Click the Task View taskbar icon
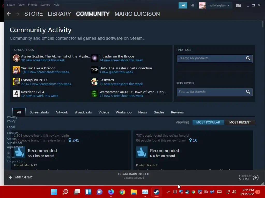The height and width of the screenshot is (198, 265). click(x=77, y=192)
